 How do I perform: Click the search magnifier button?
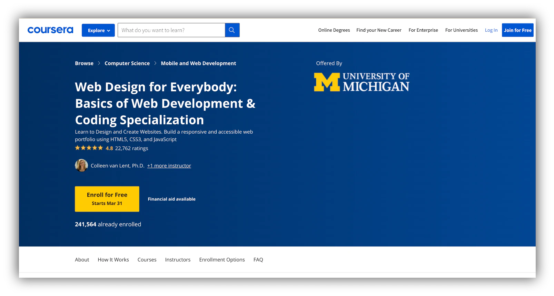(x=232, y=30)
